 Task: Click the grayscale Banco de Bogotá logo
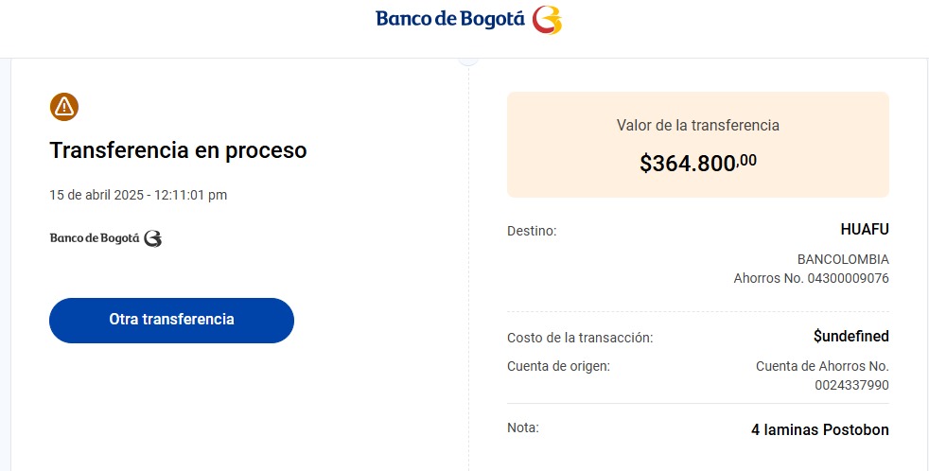[x=105, y=238]
